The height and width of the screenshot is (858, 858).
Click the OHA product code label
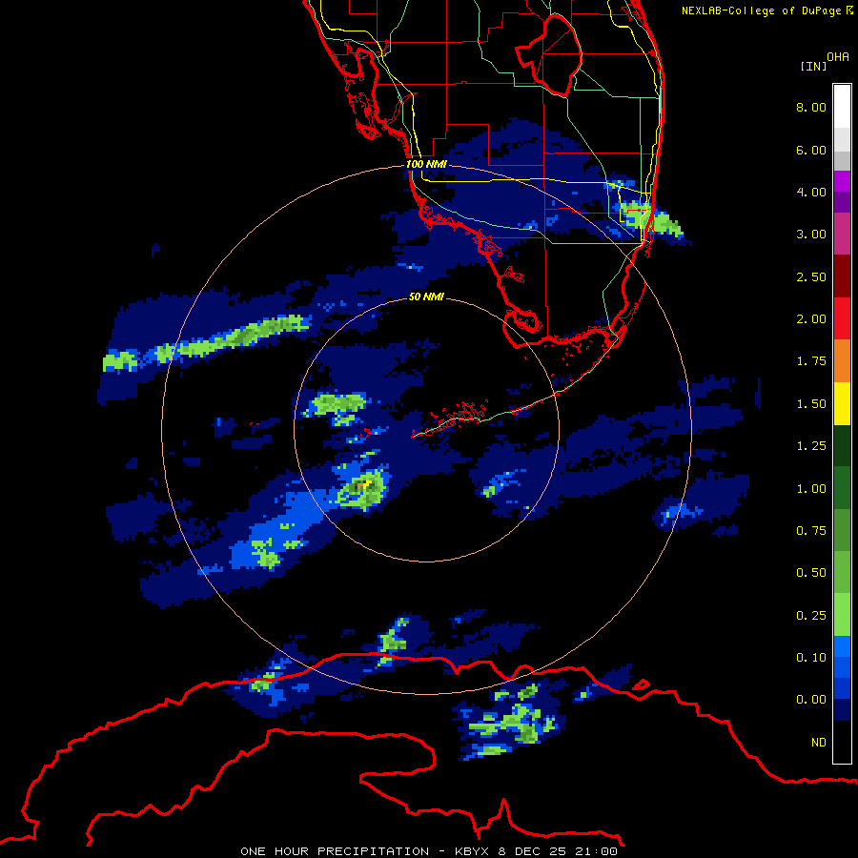[838, 57]
